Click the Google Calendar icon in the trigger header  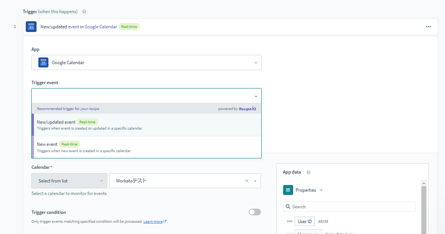(x=31, y=27)
